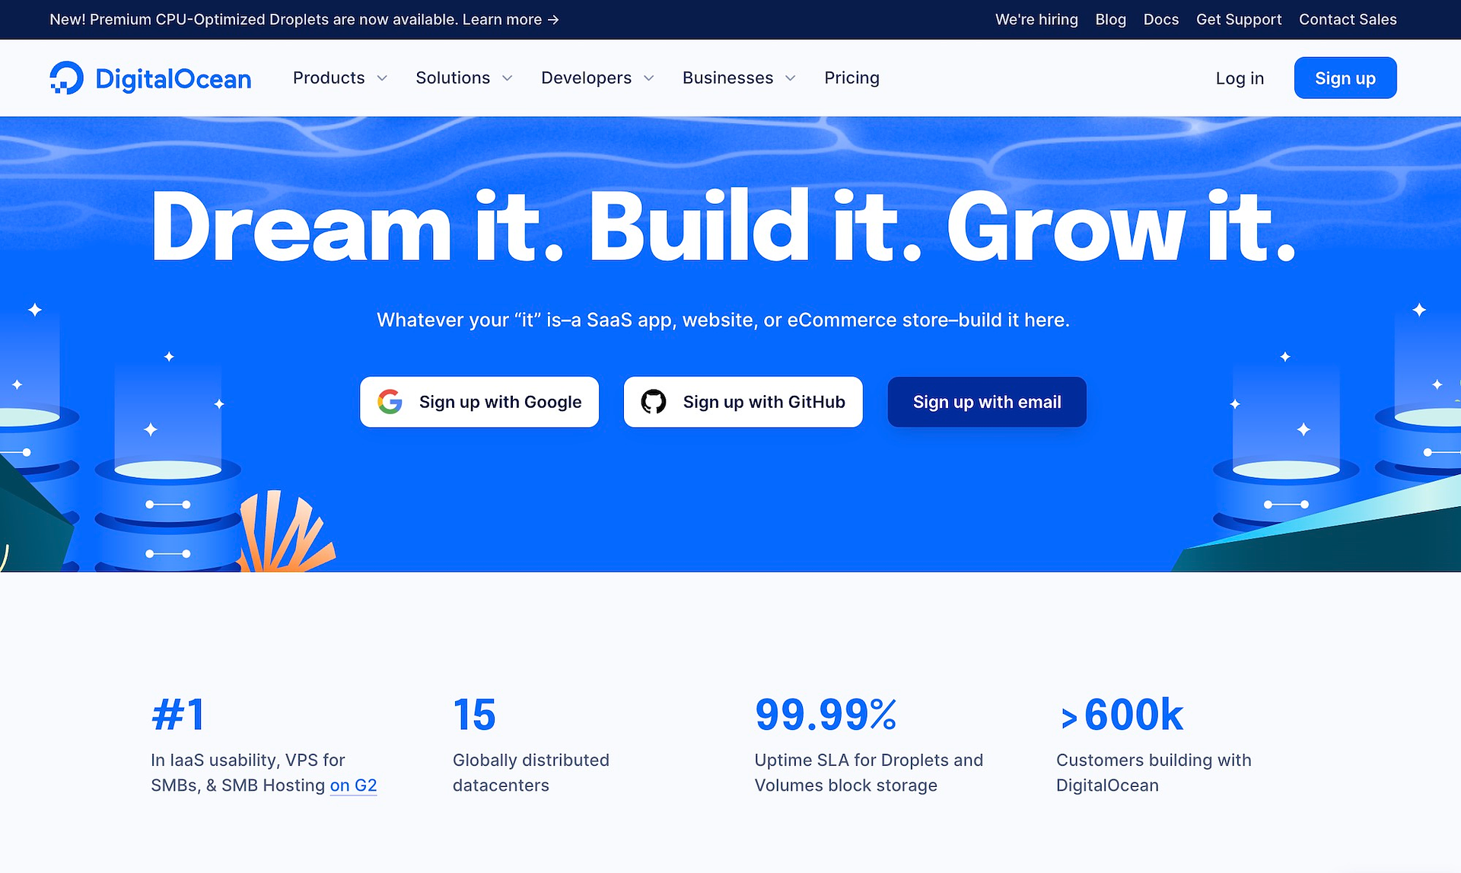
Task: Expand the Developers navigation dropdown
Action: (597, 78)
